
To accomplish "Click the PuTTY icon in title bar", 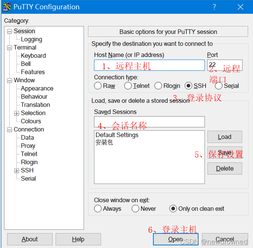I will pos(7,7).
